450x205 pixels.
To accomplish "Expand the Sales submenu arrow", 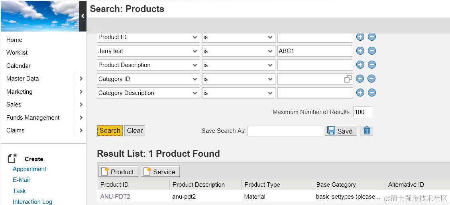I will [x=81, y=104].
